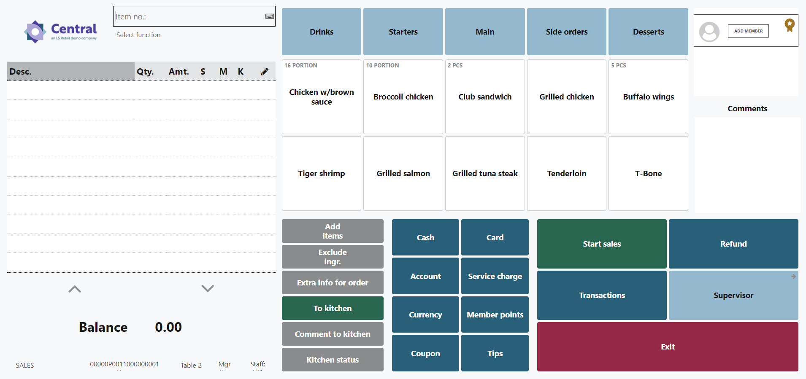Click the member badge ribbon icon
This screenshot has height=379, width=806.
789,25
